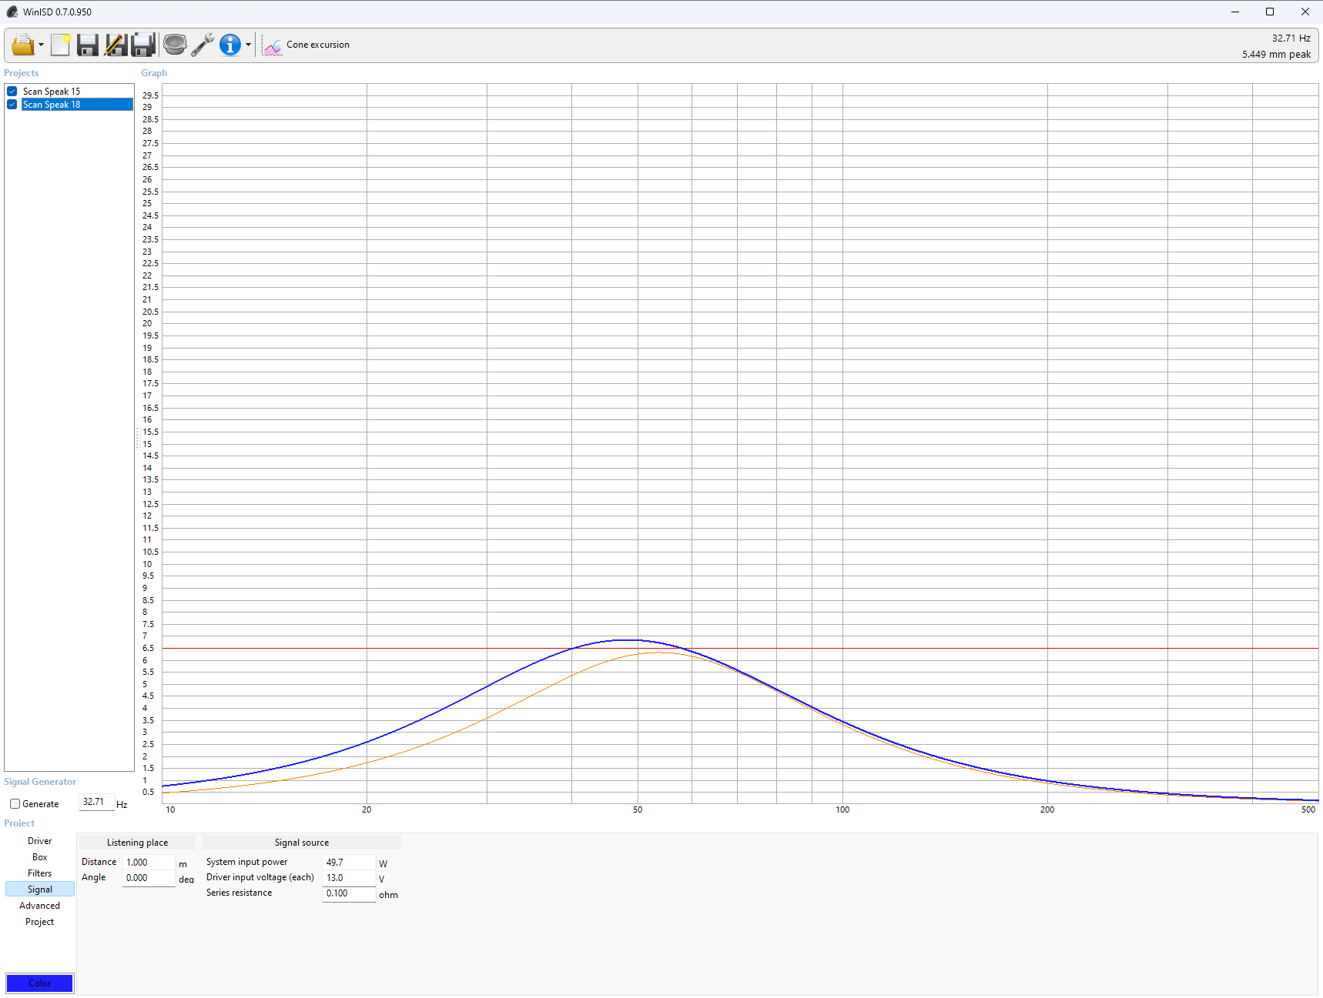Click the Graph panel label

154,73
